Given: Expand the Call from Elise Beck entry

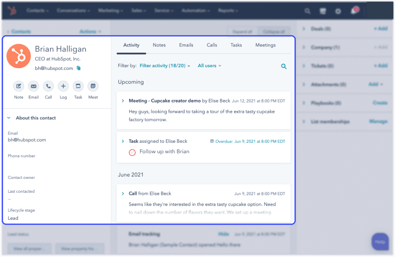Looking at the screenshot, I should pos(123,194).
